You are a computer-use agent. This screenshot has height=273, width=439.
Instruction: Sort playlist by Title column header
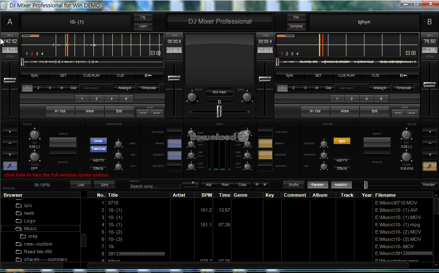tap(138, 195)
